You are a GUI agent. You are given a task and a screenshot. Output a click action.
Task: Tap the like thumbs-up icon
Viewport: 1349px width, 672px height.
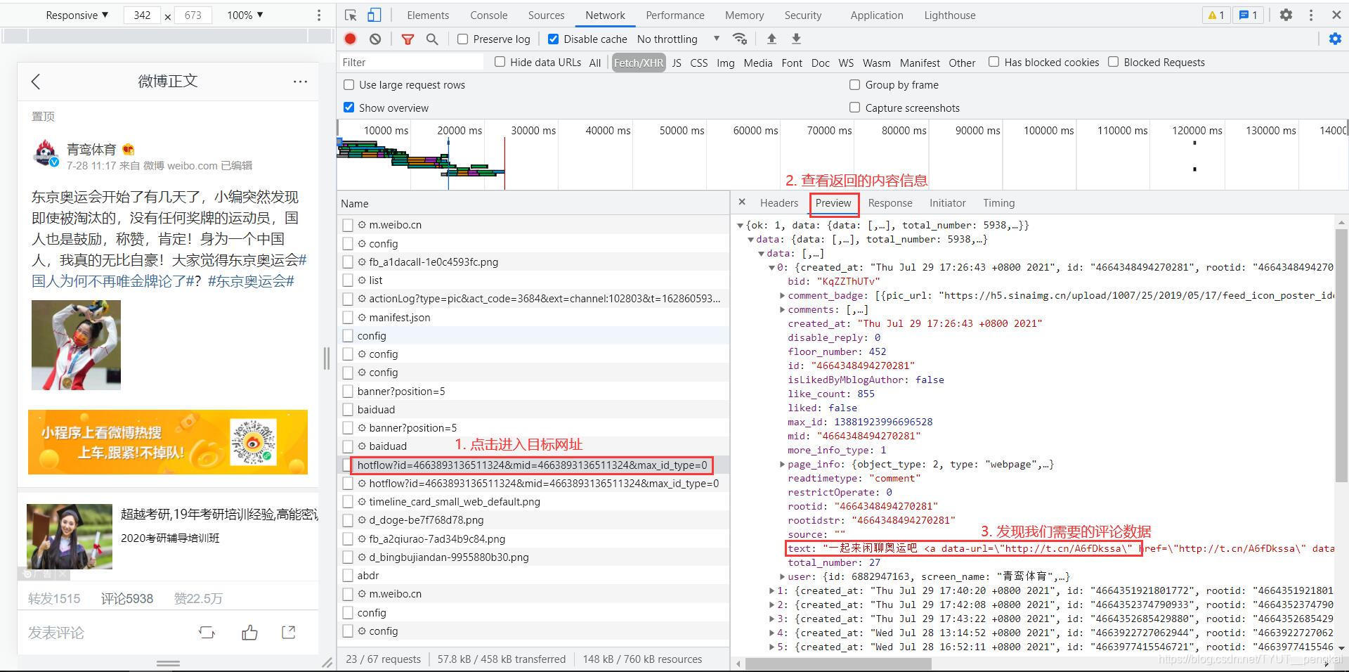click(249, 633)
